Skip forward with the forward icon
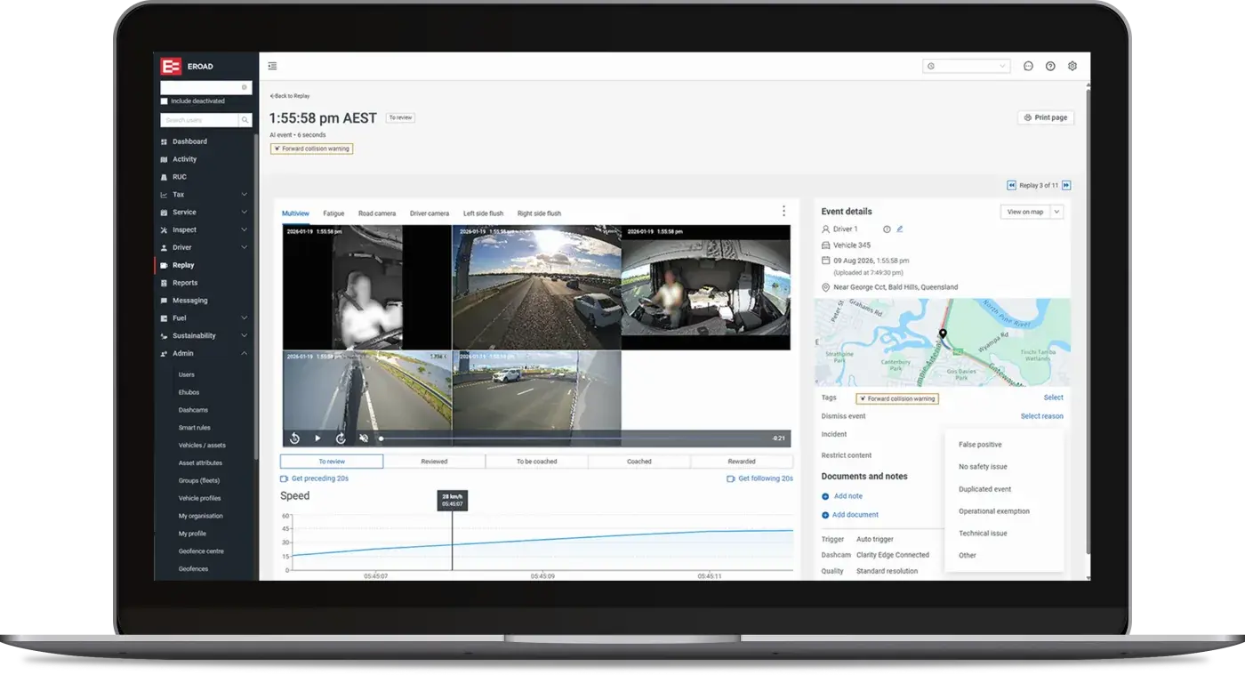Image resolution: width=1245 pixels, height=675 pixels. click(x=341, y=438)
